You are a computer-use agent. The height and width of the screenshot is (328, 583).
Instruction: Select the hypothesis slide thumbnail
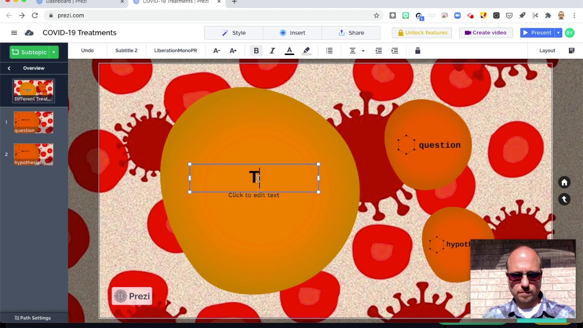pyautogui.click(x=33, y=154)
